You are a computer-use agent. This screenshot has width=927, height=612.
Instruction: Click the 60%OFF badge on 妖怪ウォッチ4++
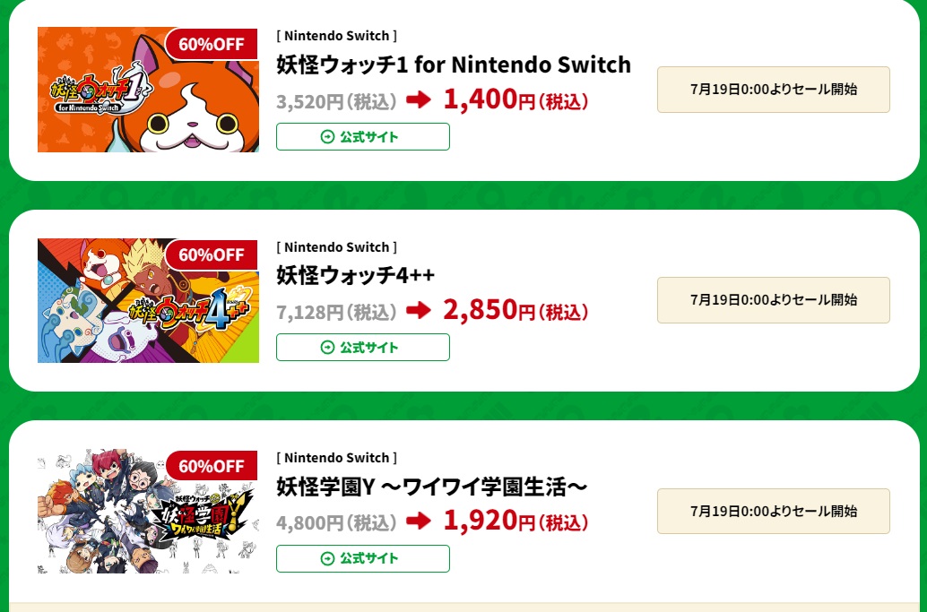point(212,254)
